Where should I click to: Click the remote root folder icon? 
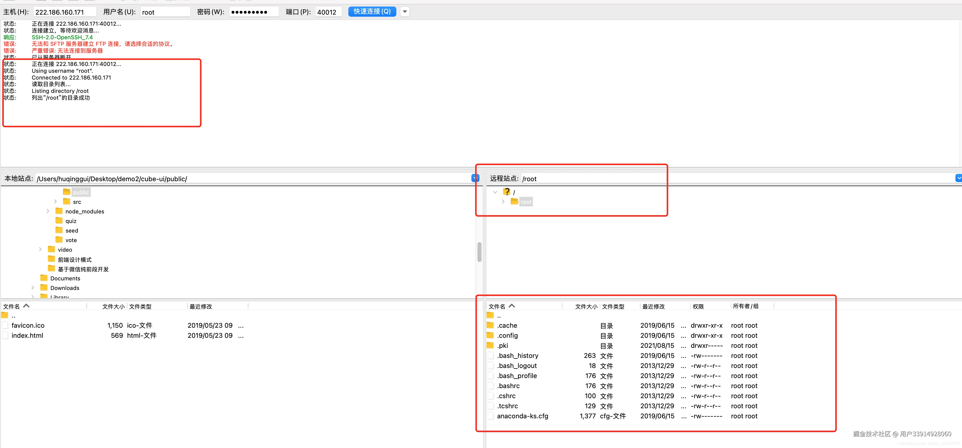(x=514, y=202)
